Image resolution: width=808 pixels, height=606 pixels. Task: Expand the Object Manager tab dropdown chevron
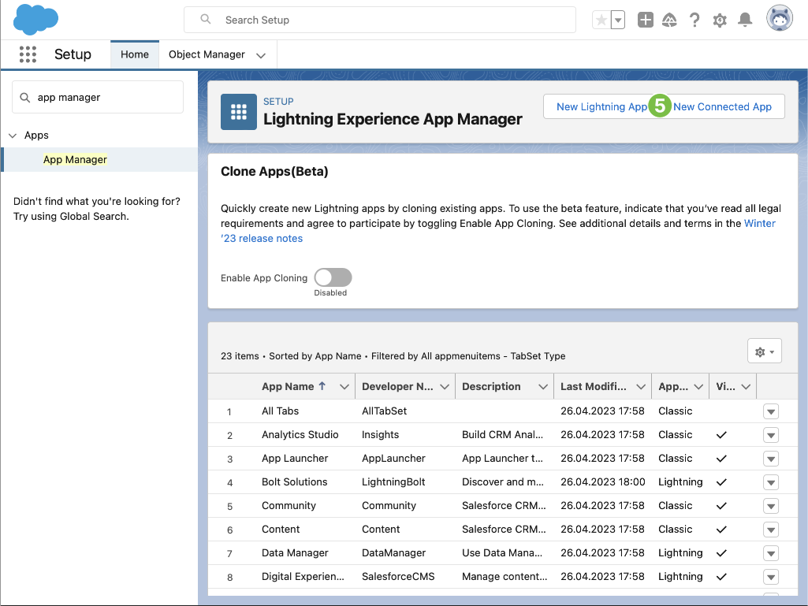point(261,55)
